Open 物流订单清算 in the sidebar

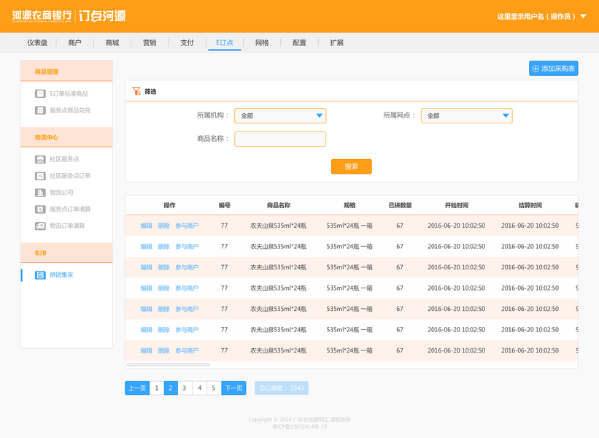[67, 226]
